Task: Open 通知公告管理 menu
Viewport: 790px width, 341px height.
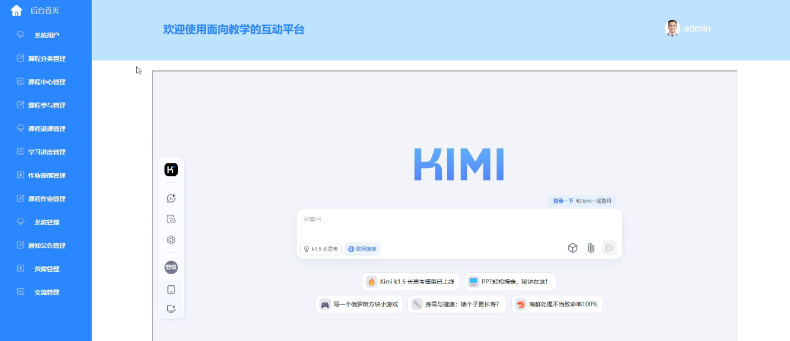Action: 46,246
